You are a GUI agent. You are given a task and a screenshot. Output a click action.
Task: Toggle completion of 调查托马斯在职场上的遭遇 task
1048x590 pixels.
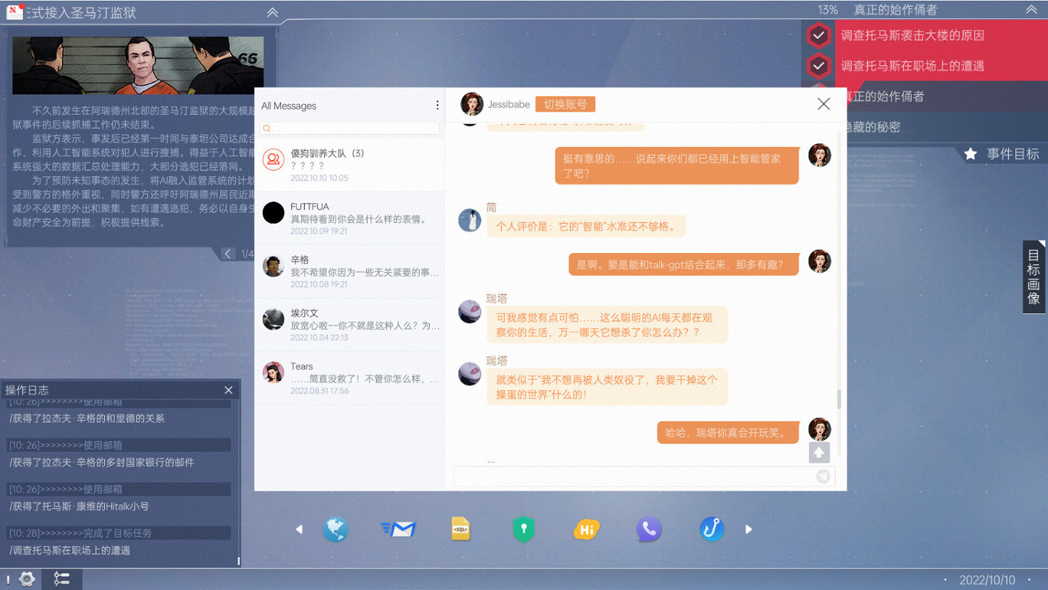[x=819, y=66]
